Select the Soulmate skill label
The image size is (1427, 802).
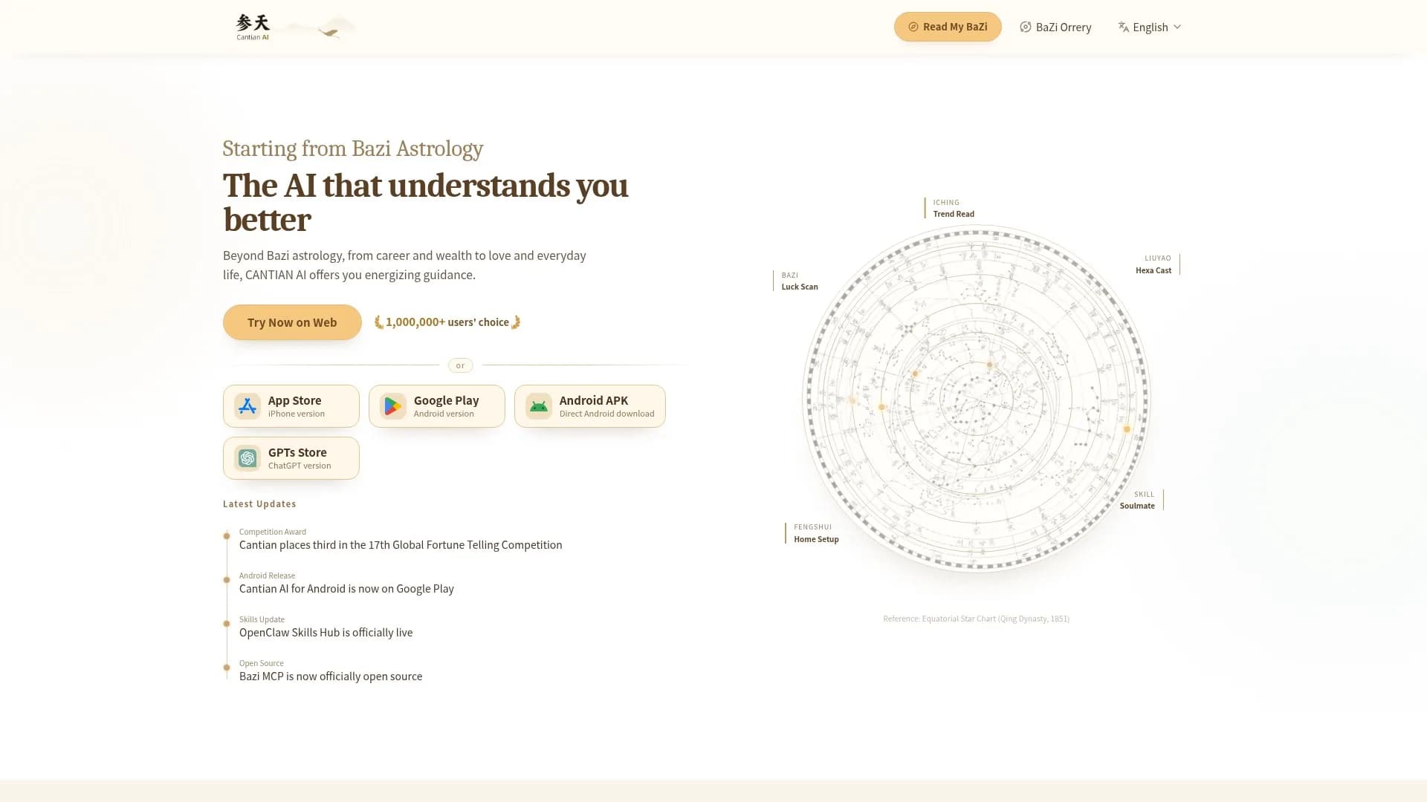tap(1137, 506)
